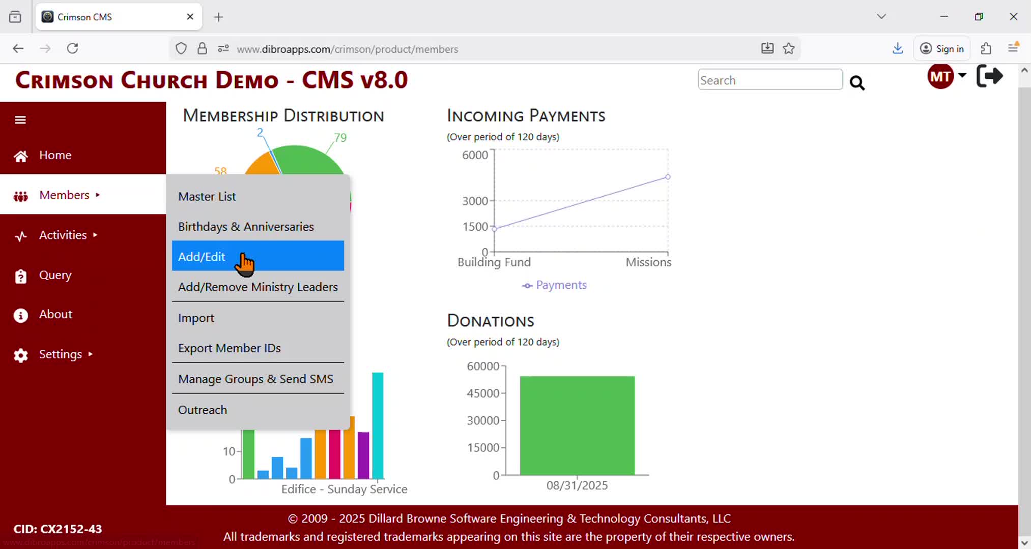The width and height of the screenshot is (1031, 549).
Task: Click the hamburger menu icon in sidebar
Action: point(20,120)
